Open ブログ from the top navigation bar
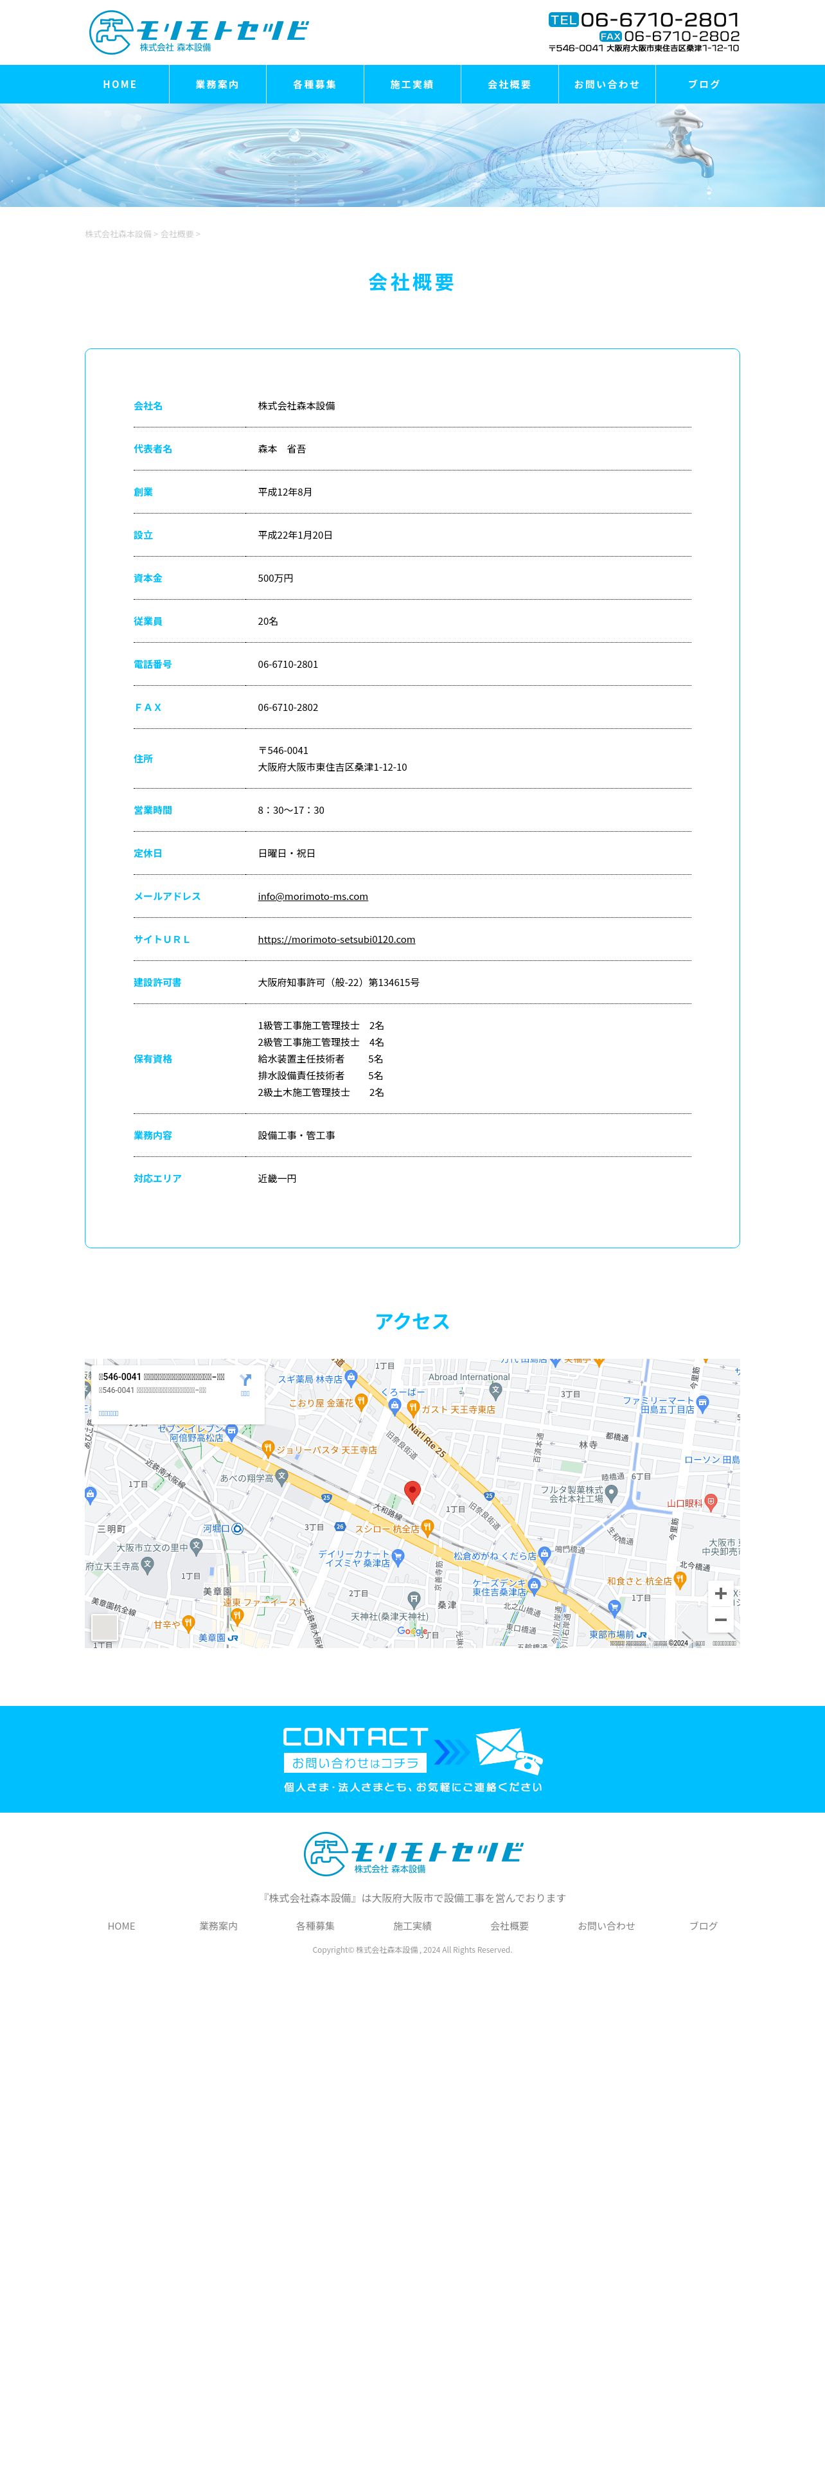 pos(704,85)
